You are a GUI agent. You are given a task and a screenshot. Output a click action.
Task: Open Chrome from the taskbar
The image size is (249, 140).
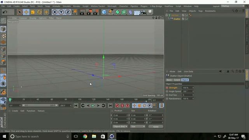coord(85,136)
